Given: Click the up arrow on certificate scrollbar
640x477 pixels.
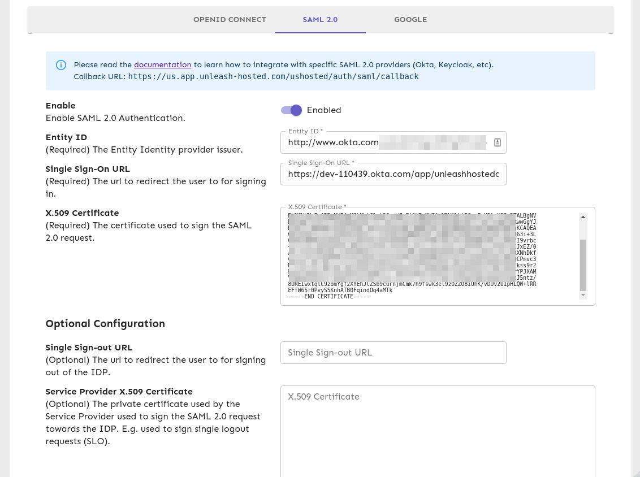Looking at the screenshot, I should pyautogui.click(x=583, y=216).
